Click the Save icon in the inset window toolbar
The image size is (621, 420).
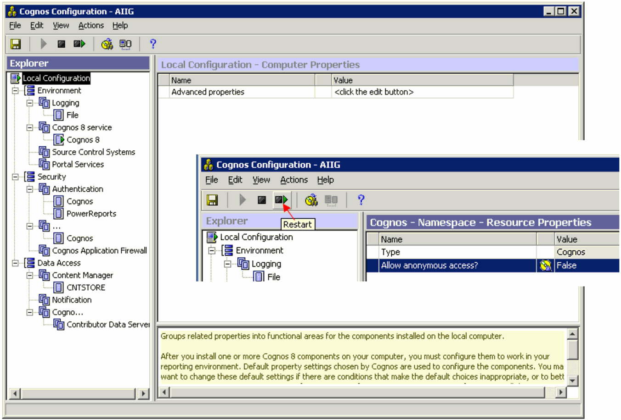point(212,200)
